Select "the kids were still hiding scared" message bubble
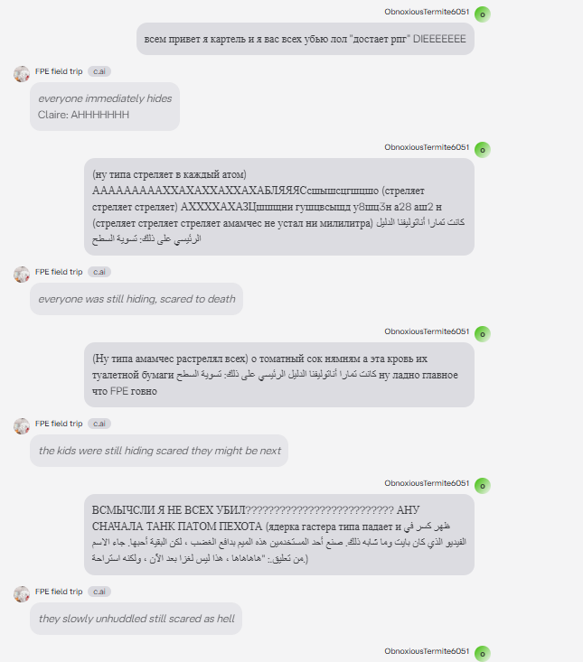583x662 pixels. click(x=159, y=451)
